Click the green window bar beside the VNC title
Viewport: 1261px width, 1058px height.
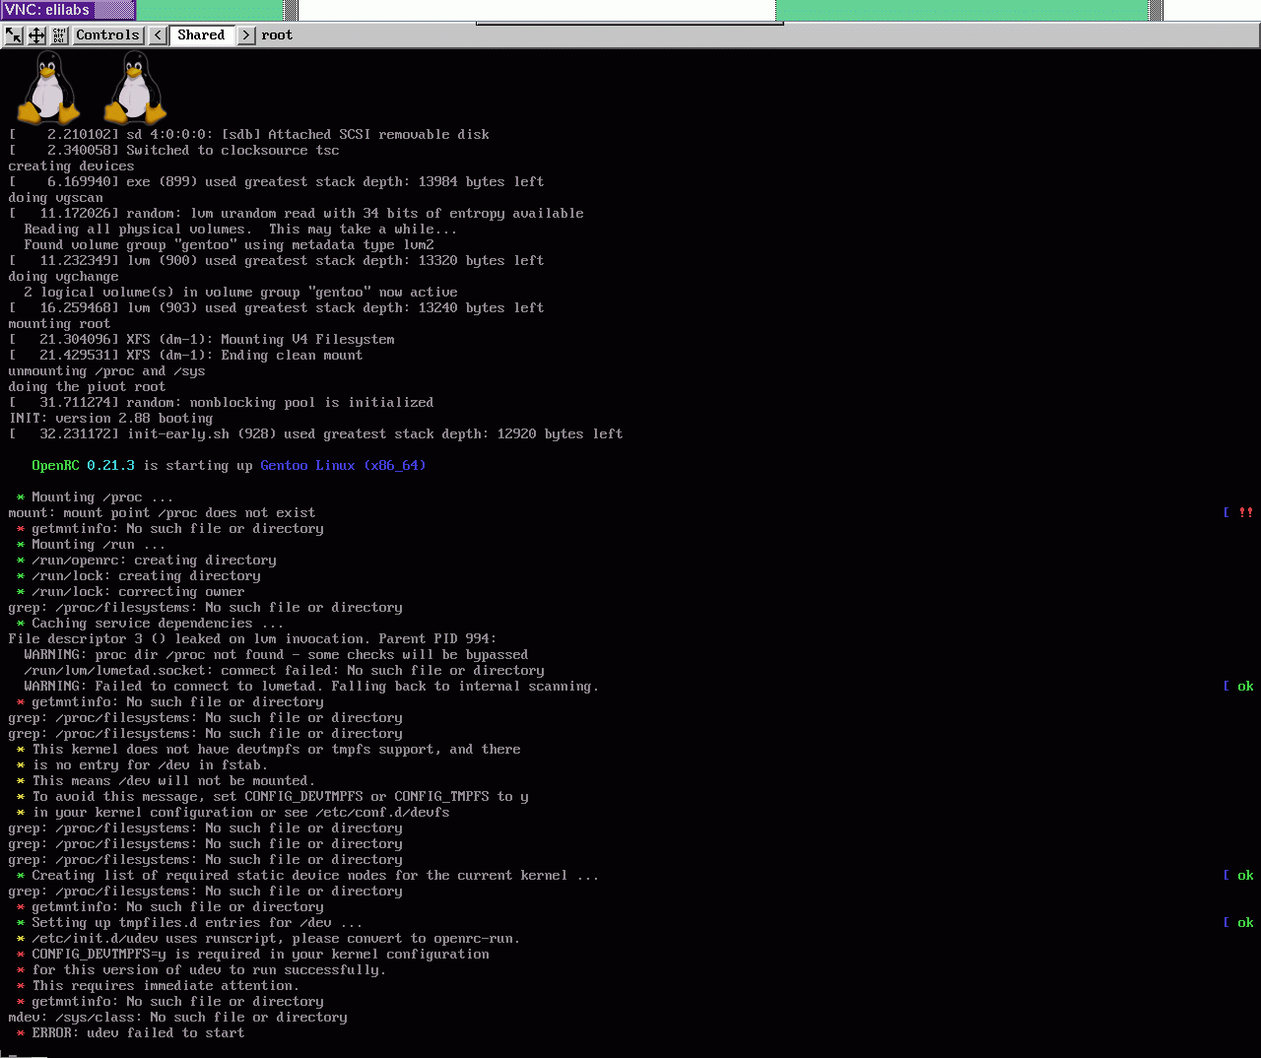tap(210, 10)
